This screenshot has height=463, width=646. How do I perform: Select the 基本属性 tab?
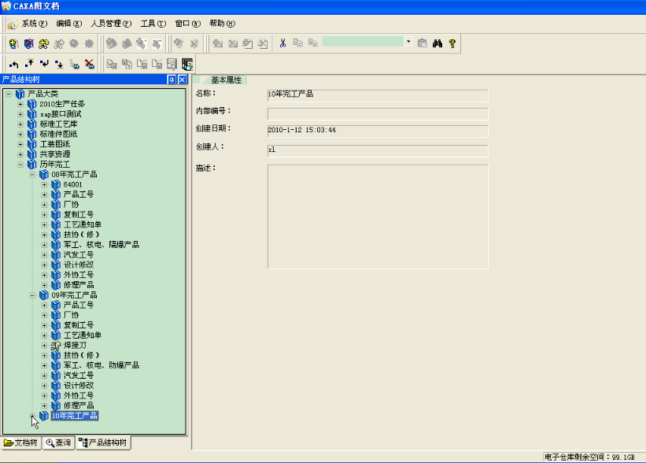(x=226, y=80)
